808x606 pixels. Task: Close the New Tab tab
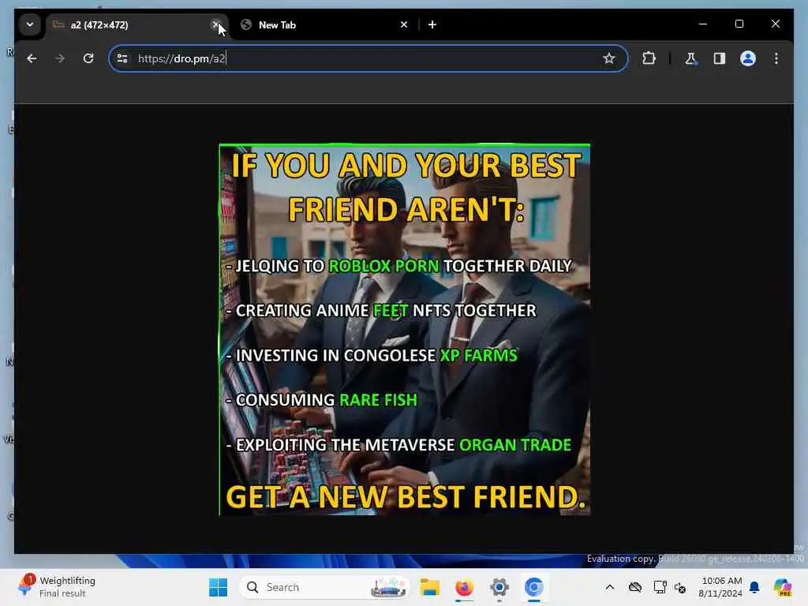point(404,24)
